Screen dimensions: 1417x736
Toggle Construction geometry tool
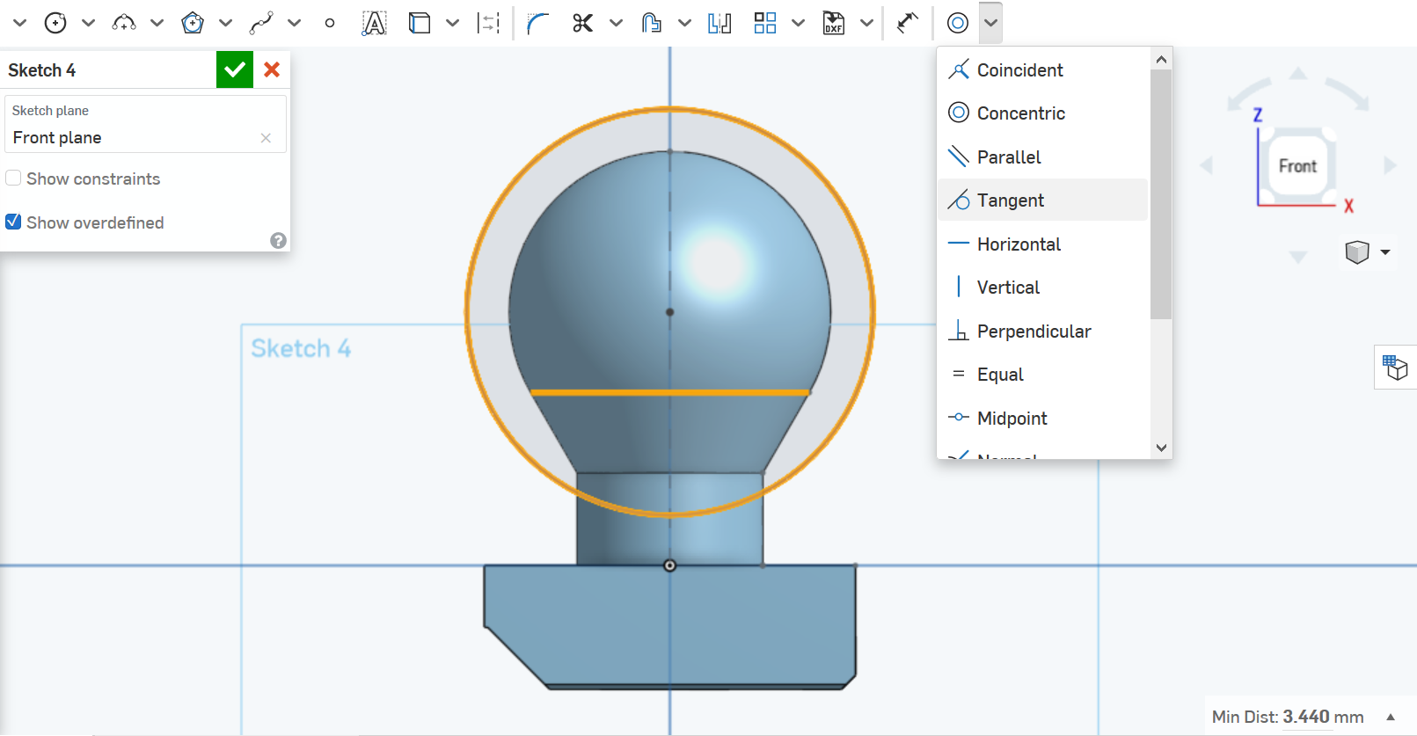488,23
